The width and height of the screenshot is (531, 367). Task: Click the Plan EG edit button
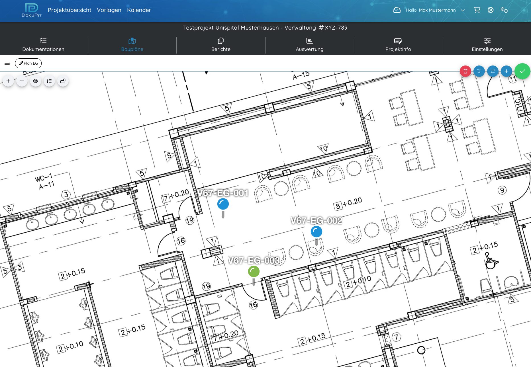[x=28, y=63]
